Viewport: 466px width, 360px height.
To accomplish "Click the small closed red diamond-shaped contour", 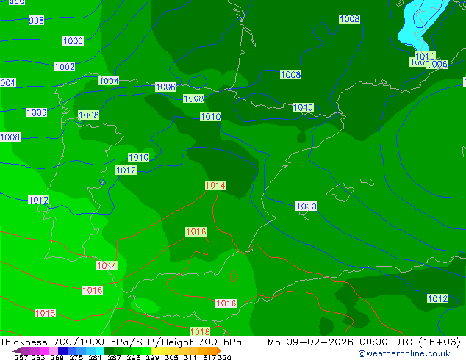I will click(x=234, y=276).
